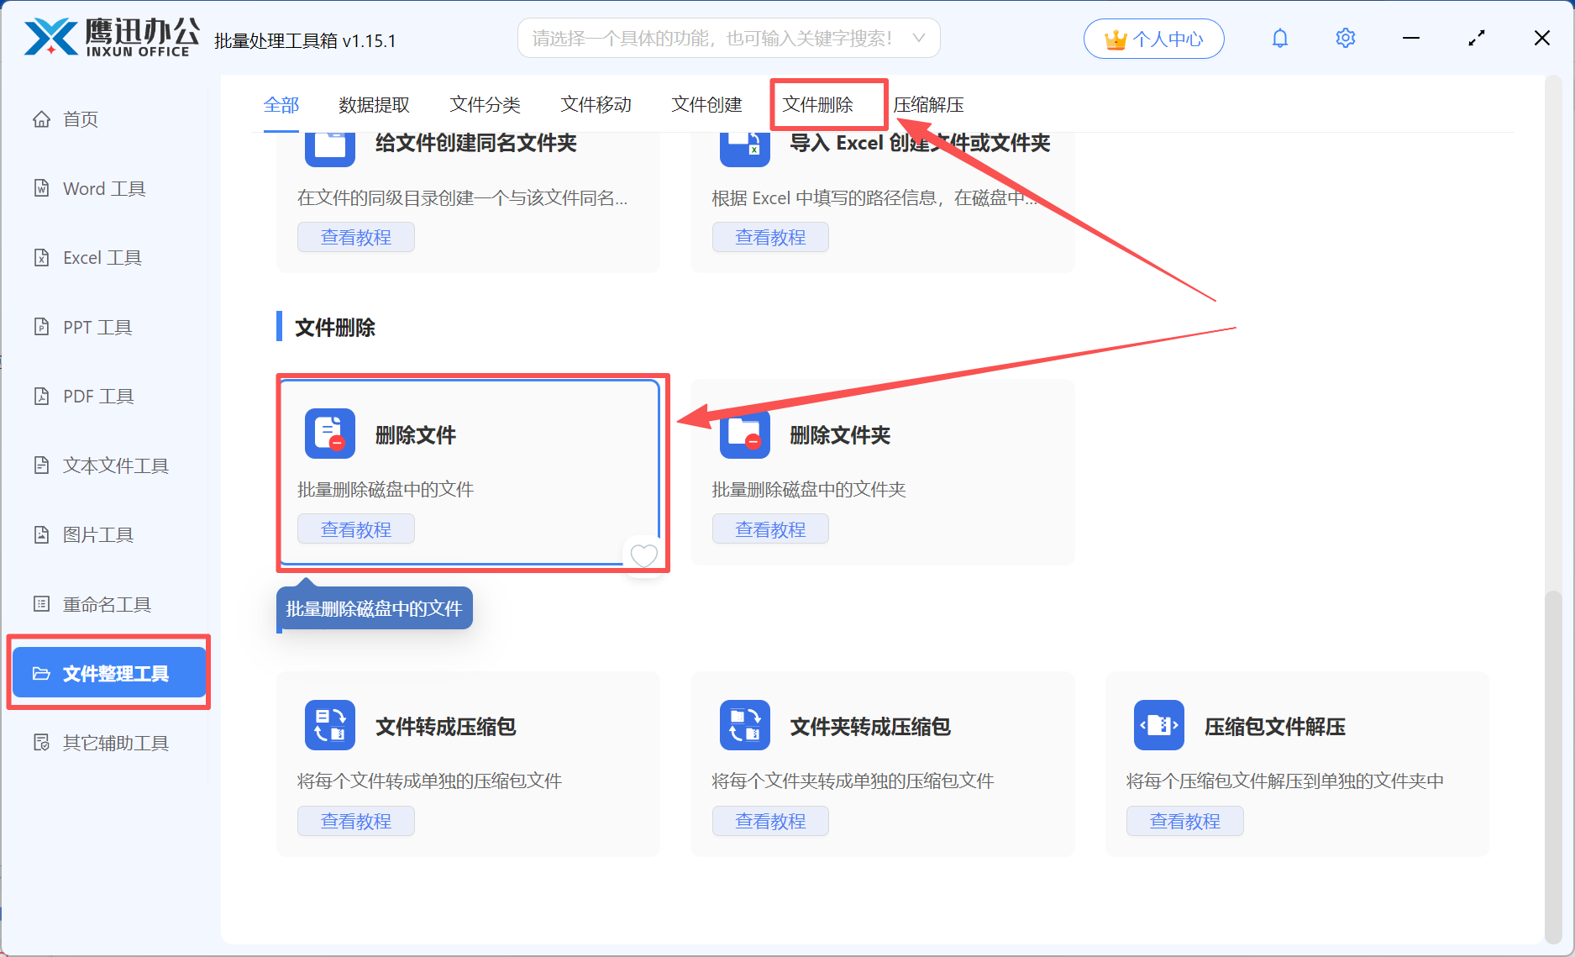Image resolution: width=1575 pixels, height=957 pixels.
Task: Click the PPT 工具 sidebar icon
Action: [41, 327]
